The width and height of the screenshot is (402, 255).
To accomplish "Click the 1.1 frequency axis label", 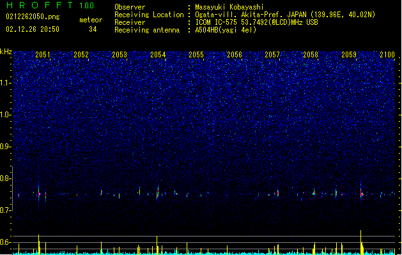I will coord(5,83).
